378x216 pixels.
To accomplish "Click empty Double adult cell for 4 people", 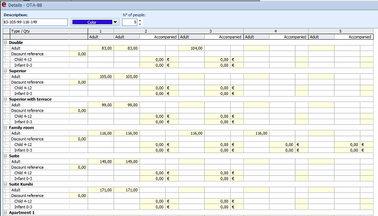I will [x=256, y=48].
